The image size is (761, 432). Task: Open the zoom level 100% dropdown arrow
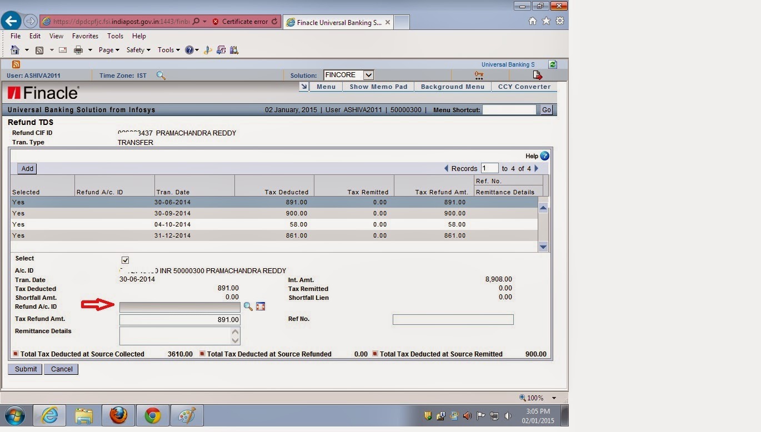(554, 398)
